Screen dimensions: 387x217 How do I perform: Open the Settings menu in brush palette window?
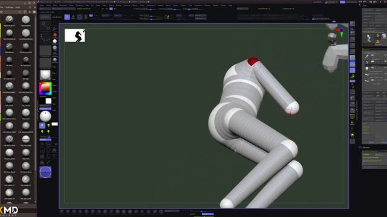tap(10, 7)
